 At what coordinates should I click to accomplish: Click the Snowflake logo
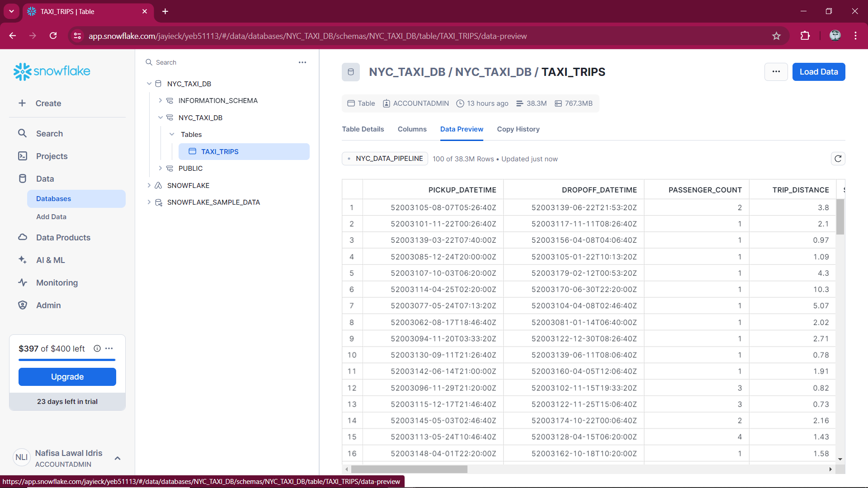coord(52,71)
